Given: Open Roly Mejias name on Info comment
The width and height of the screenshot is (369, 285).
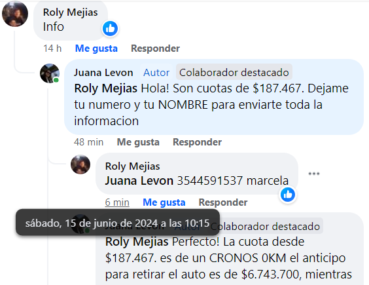Looking at the screenshot, I should [71, 12].
